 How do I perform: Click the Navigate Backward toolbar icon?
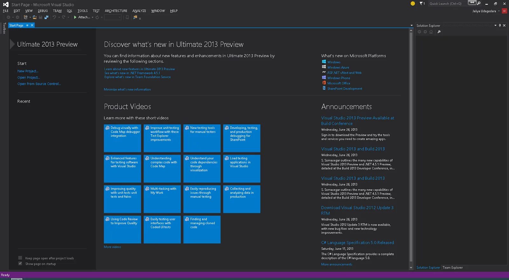click(x=8, y=17)
